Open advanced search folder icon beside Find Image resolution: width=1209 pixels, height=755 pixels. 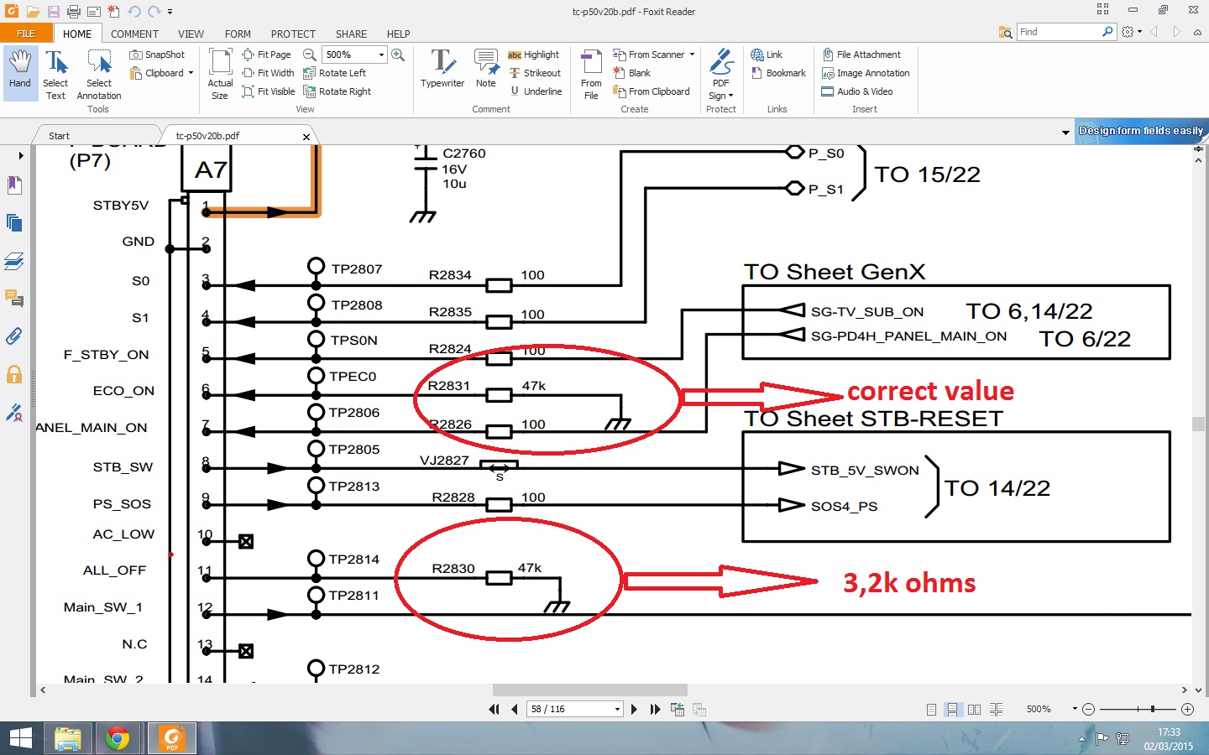(x=1006, y=32)
